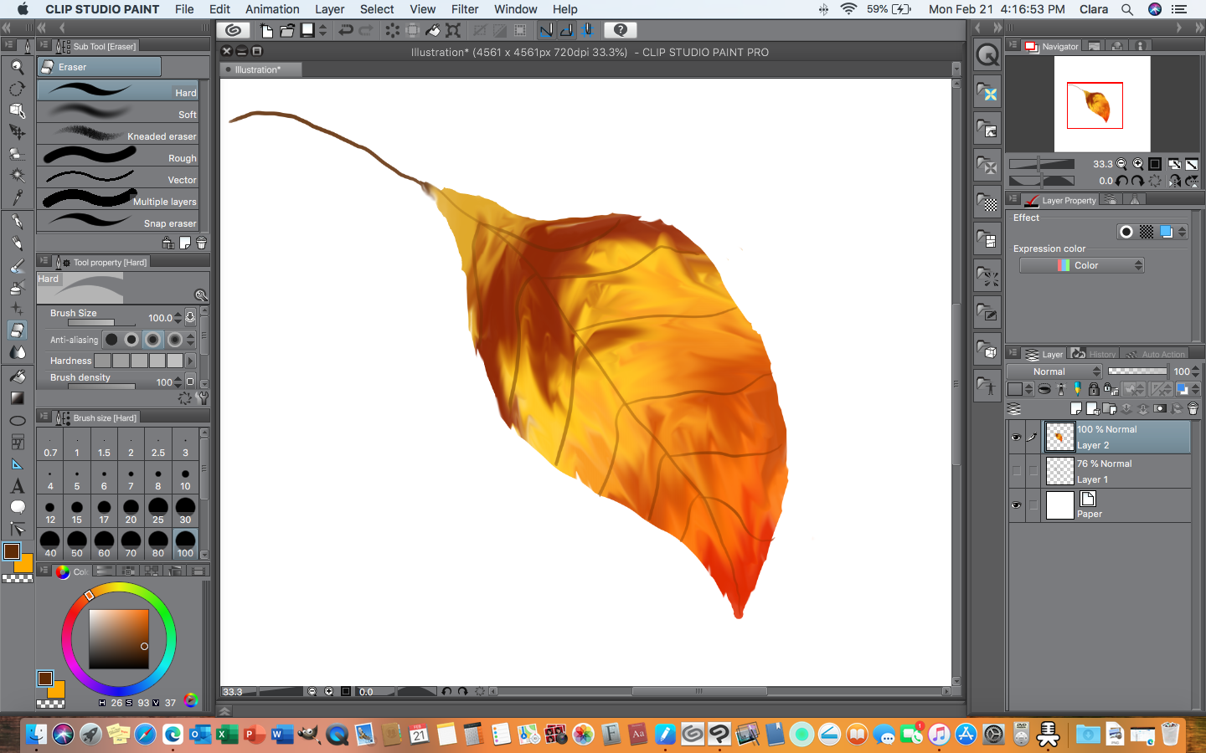Viewport: 1206px width, 753px height.
Task: Hide Layer 2 using its eye icon
Action: 1016,437
